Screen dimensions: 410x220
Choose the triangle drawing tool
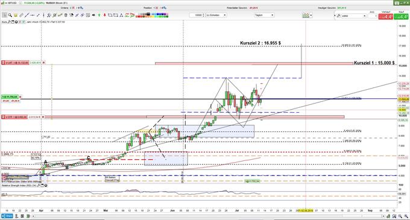121,15
